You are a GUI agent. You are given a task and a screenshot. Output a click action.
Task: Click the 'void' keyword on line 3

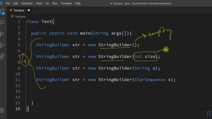(72, 33)
